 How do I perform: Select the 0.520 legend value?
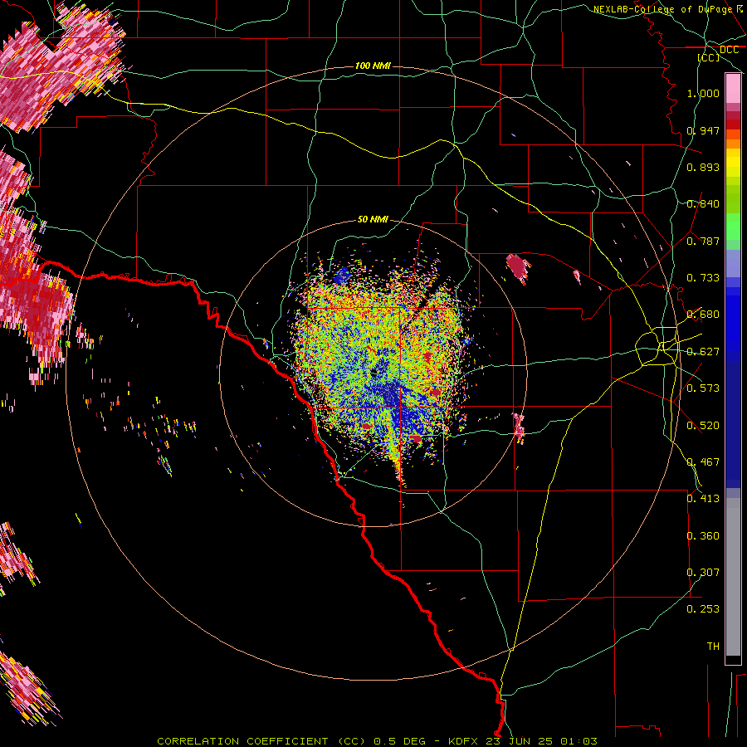tap(703, 426)
